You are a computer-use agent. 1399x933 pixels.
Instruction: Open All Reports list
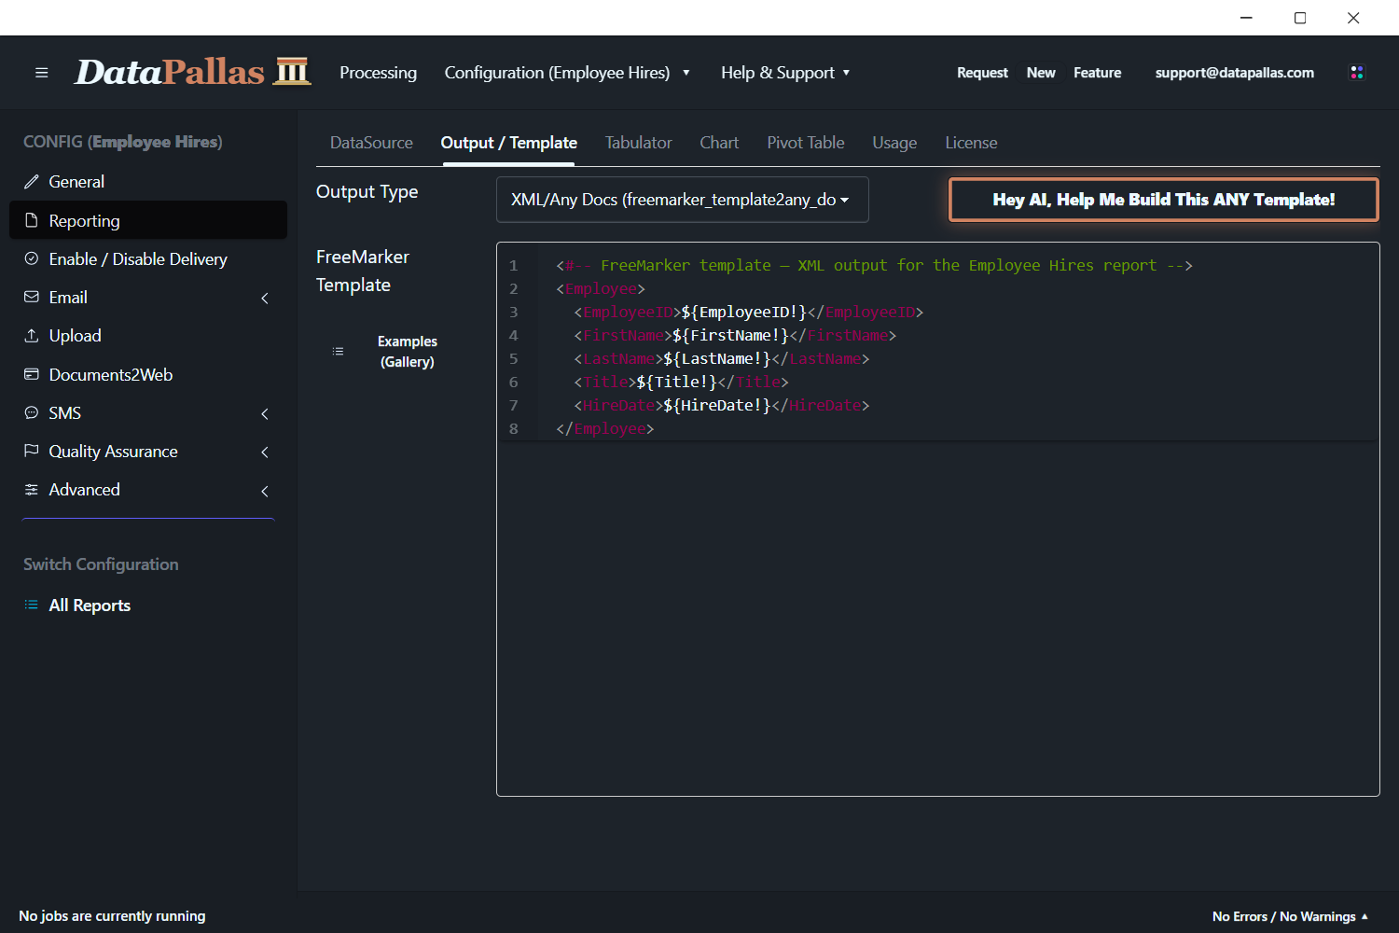148,605
